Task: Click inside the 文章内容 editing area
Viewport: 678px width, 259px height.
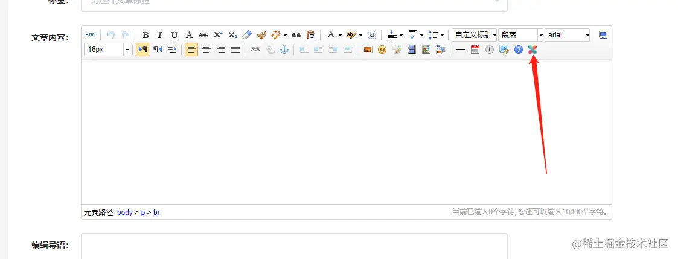Action: coord(347,132)
